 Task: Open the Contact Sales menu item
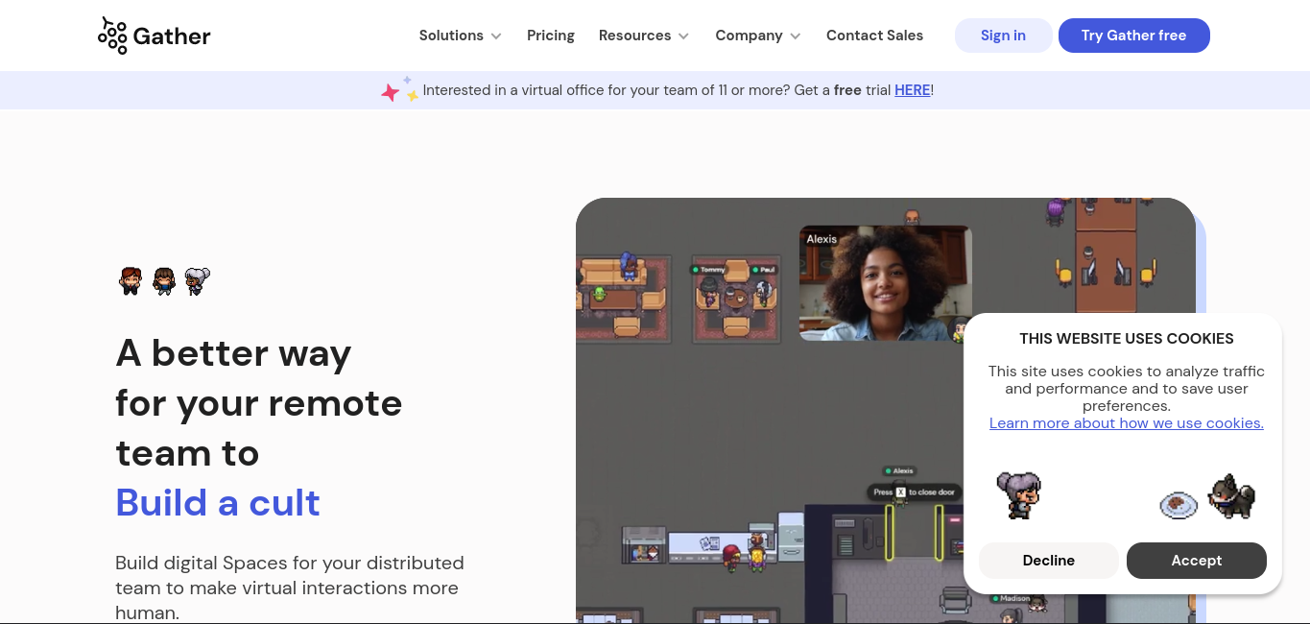coord(874,36)
